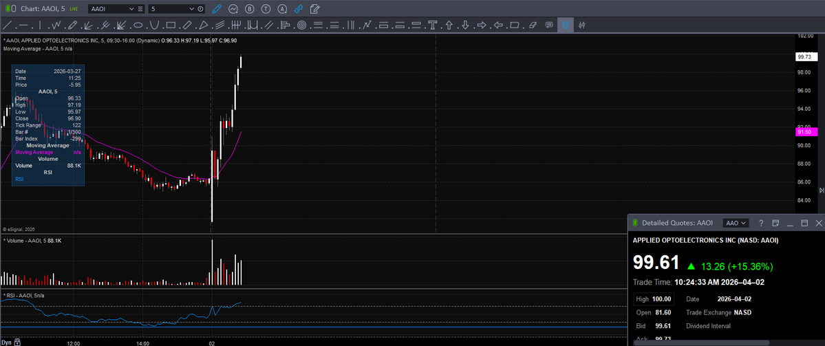Select the down arrow marker tool
This screenshot has height=346, width=825.
tap(465, 25)
